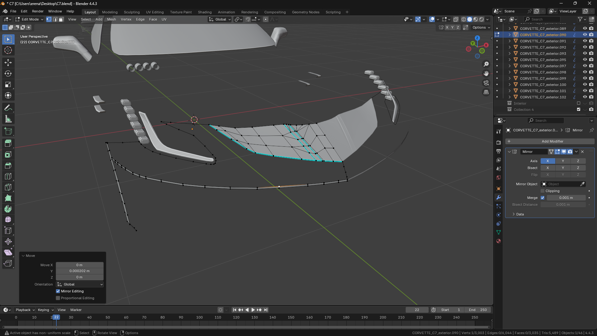Uncheck the Merge checkbox
Image resolution: width=597 pixels, height=336 pixels.
point(543,198)
